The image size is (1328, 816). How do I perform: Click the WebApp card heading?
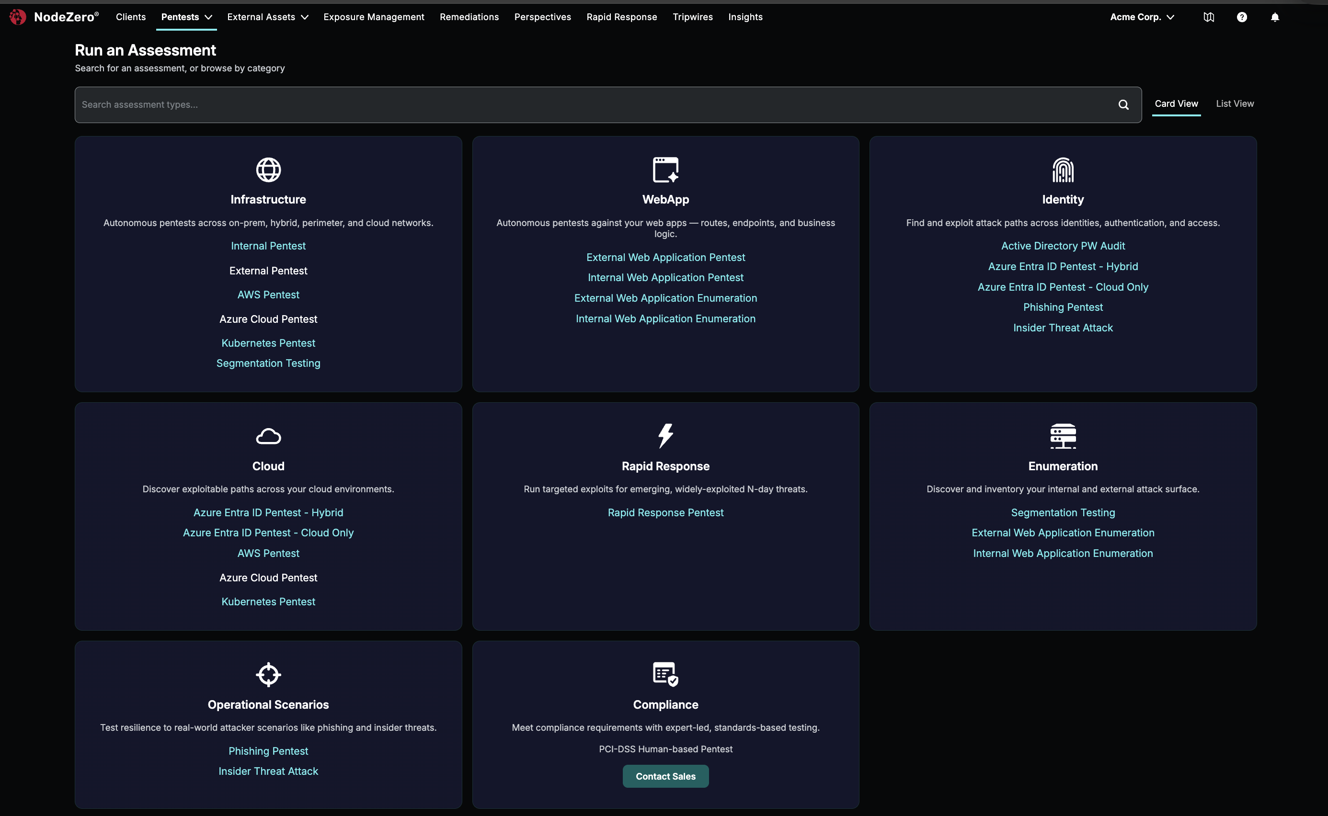point(665,200)
